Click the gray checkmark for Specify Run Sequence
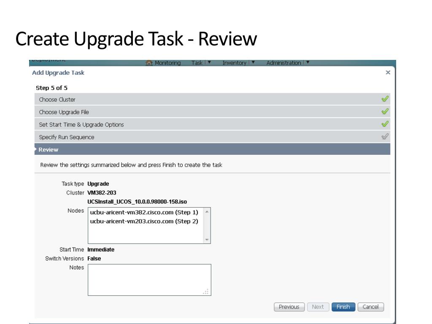432x324 pixels. 385,137
